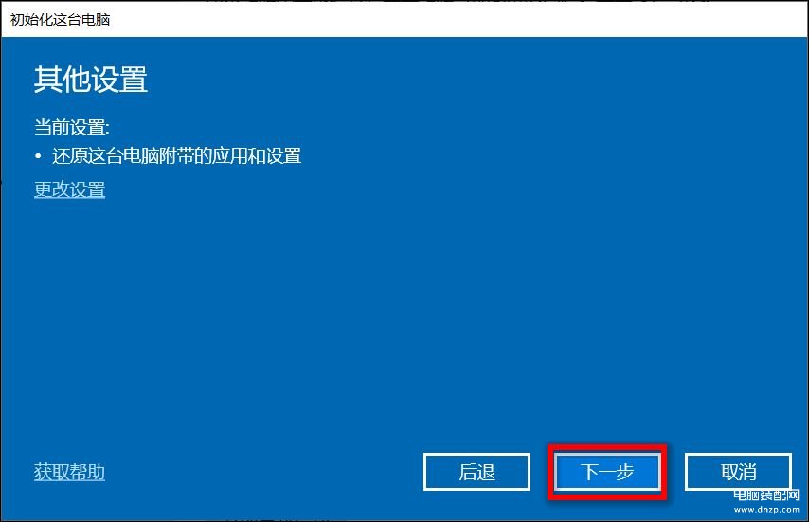809x522 pixels.
Task: Click the bullet dot before 还原这台电脑
Action: point(38,155)
